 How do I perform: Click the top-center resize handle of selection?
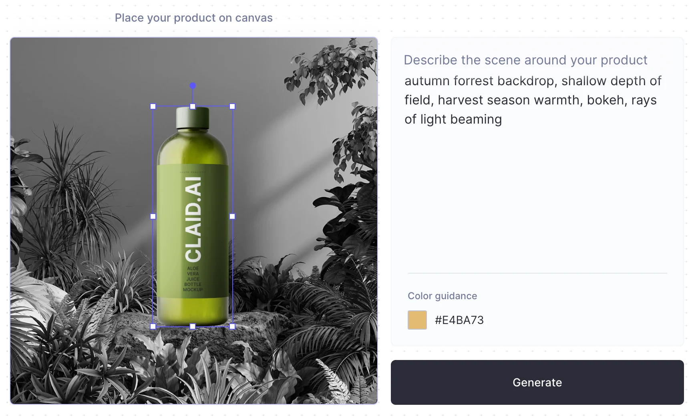(x=193, y=106)
